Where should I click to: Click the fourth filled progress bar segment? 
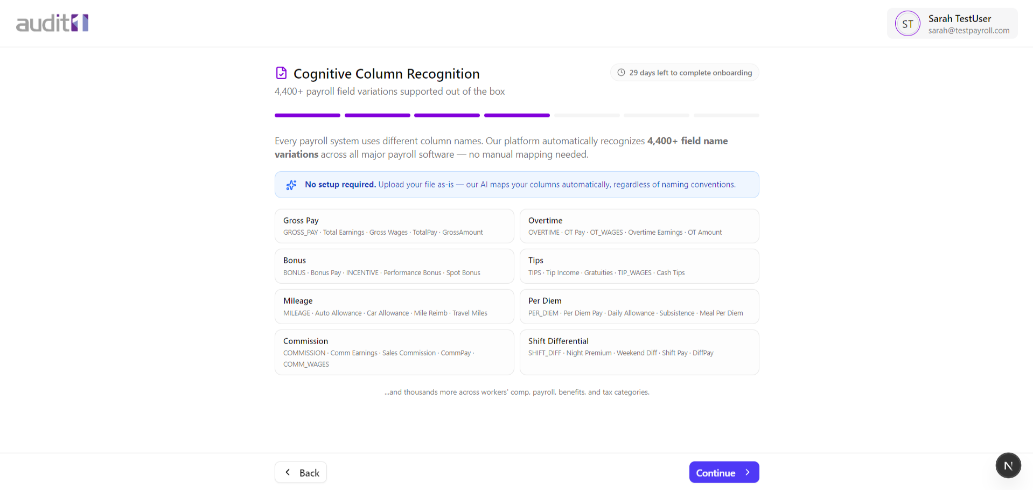pos(516,115)
